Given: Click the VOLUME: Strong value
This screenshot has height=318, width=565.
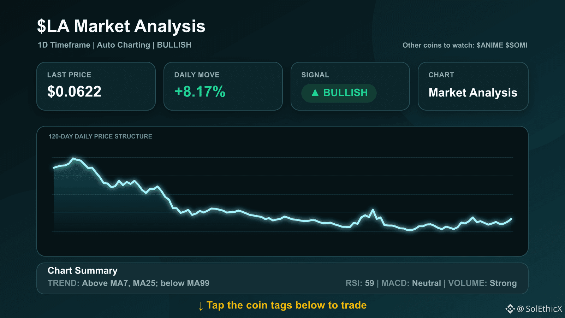Looking at the screenshot, I should [482, 283].
